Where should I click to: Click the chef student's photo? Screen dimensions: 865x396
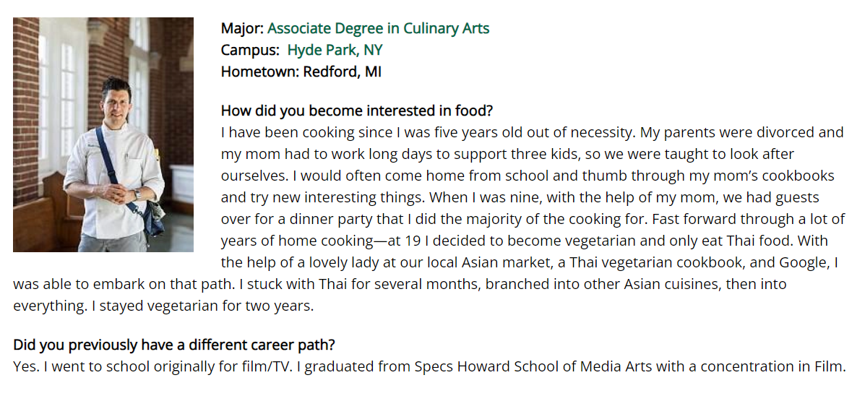click(x=103, y=134)
